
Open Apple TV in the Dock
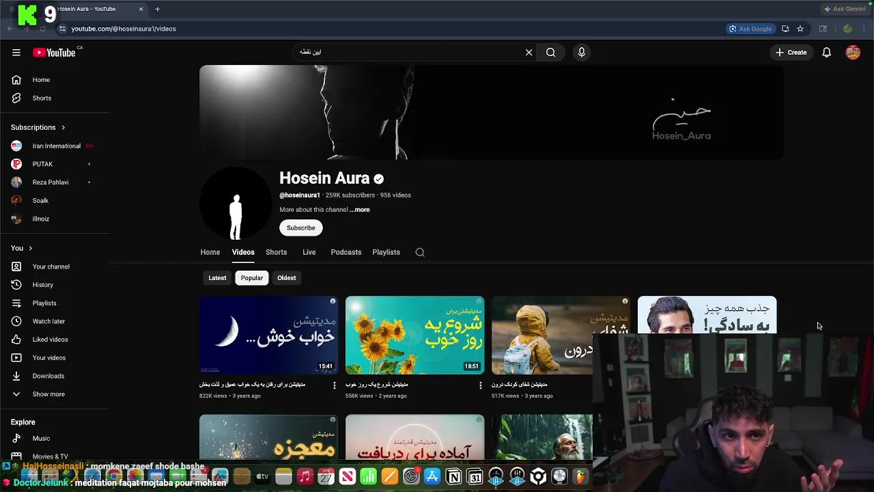(x=262, y=477)
